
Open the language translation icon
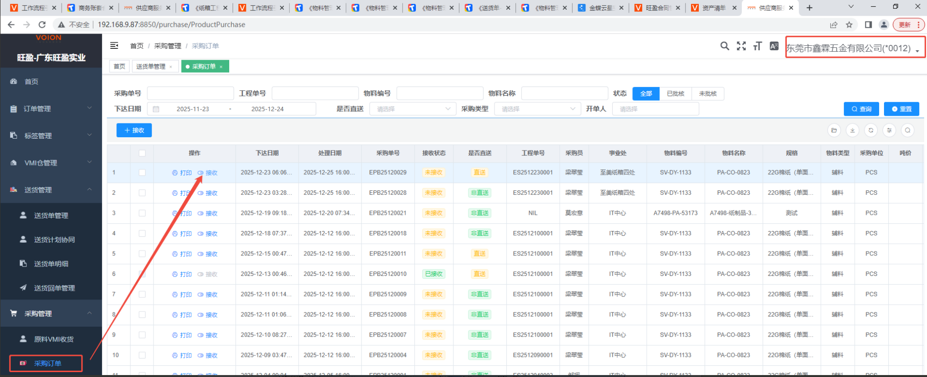click(x=774, y=46)
